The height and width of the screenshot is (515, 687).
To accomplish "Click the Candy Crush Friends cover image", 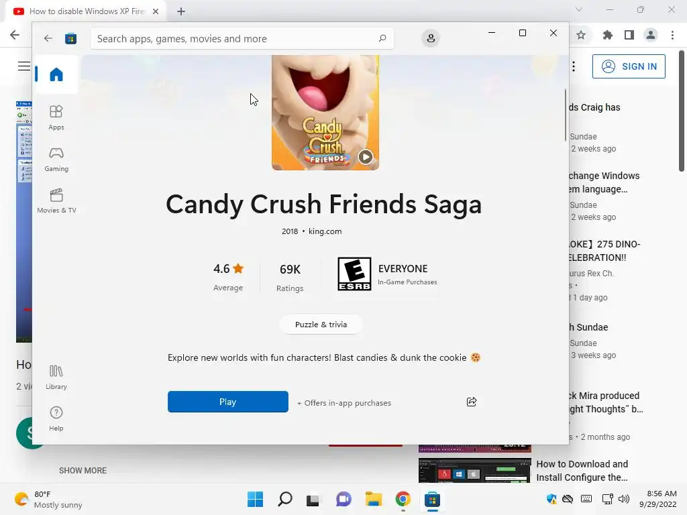I will point(325,113).
